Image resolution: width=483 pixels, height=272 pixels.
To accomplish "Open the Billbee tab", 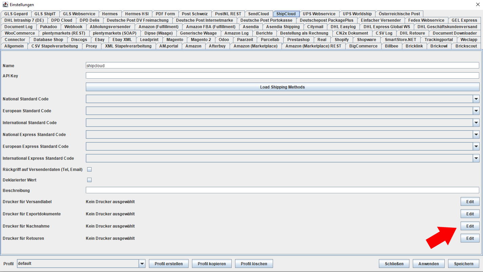I will [x=392, y=46].
